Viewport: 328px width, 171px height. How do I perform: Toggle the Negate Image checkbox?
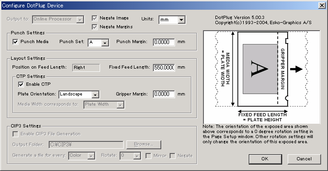coord(95,18)
